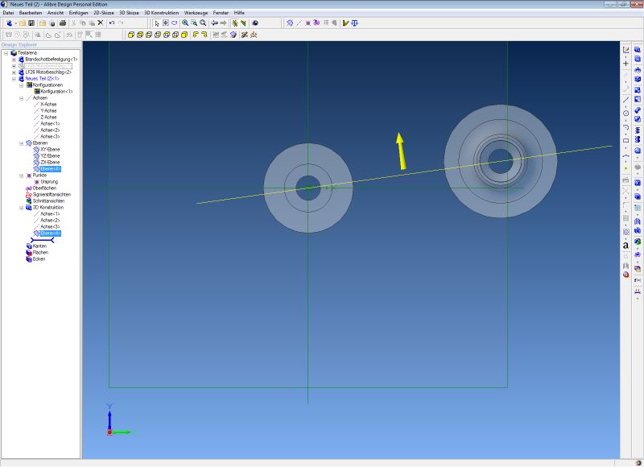Screen dimensions: 644x467
Task: Click the yellow normal arrow in viewport
Action: click(401, 151)
